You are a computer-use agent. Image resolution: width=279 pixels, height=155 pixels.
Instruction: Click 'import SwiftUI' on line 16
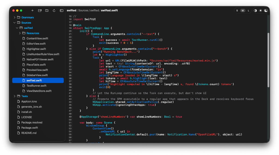coord(84,19)
